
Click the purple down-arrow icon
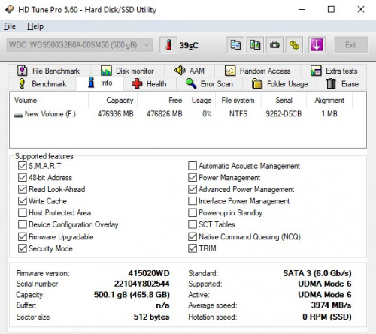pyautogui.click(x=317, y=45)
